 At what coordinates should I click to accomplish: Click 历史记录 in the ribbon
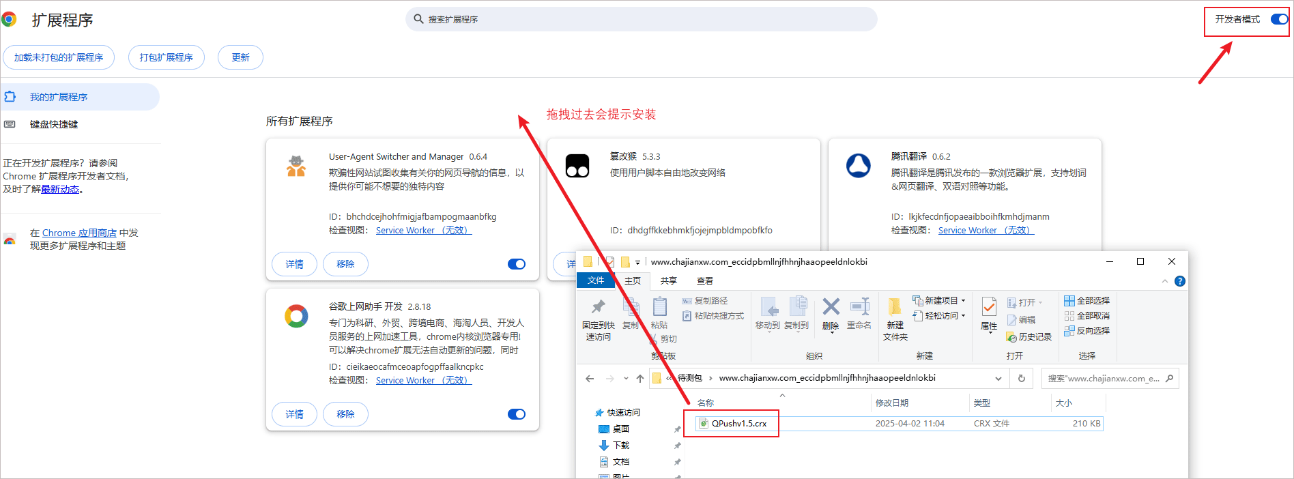tap(1030, 337)
